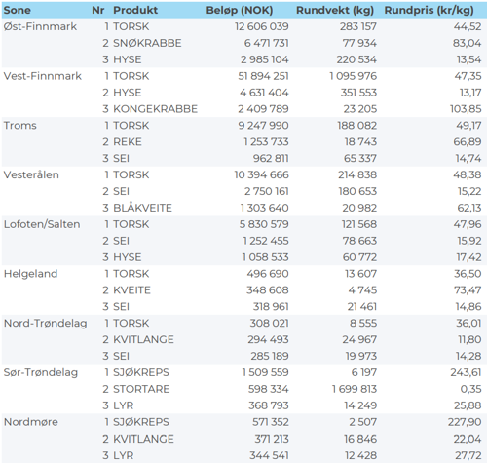Click the Beløp (NOK) column header

pyautogui.click(x=240, y=10)
